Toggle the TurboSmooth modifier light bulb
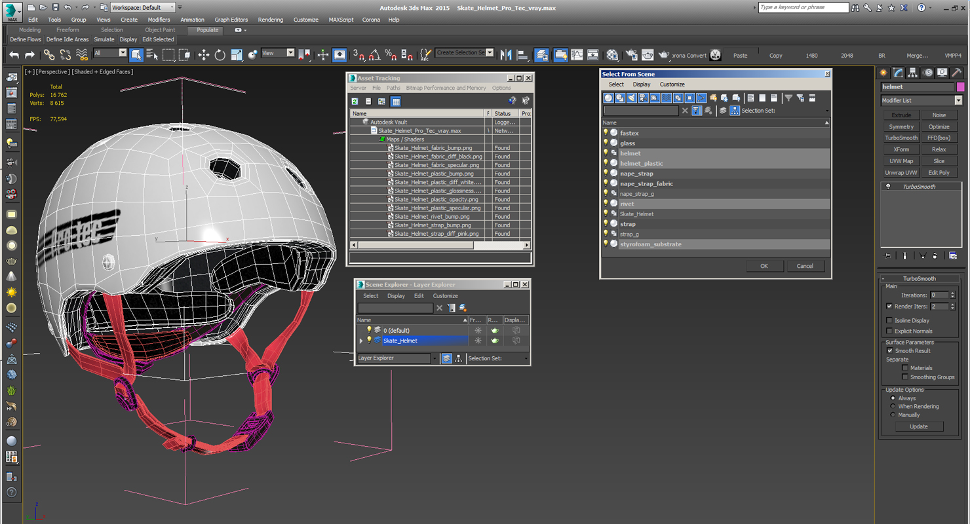 pyautogui.click(x=888, y=187)
